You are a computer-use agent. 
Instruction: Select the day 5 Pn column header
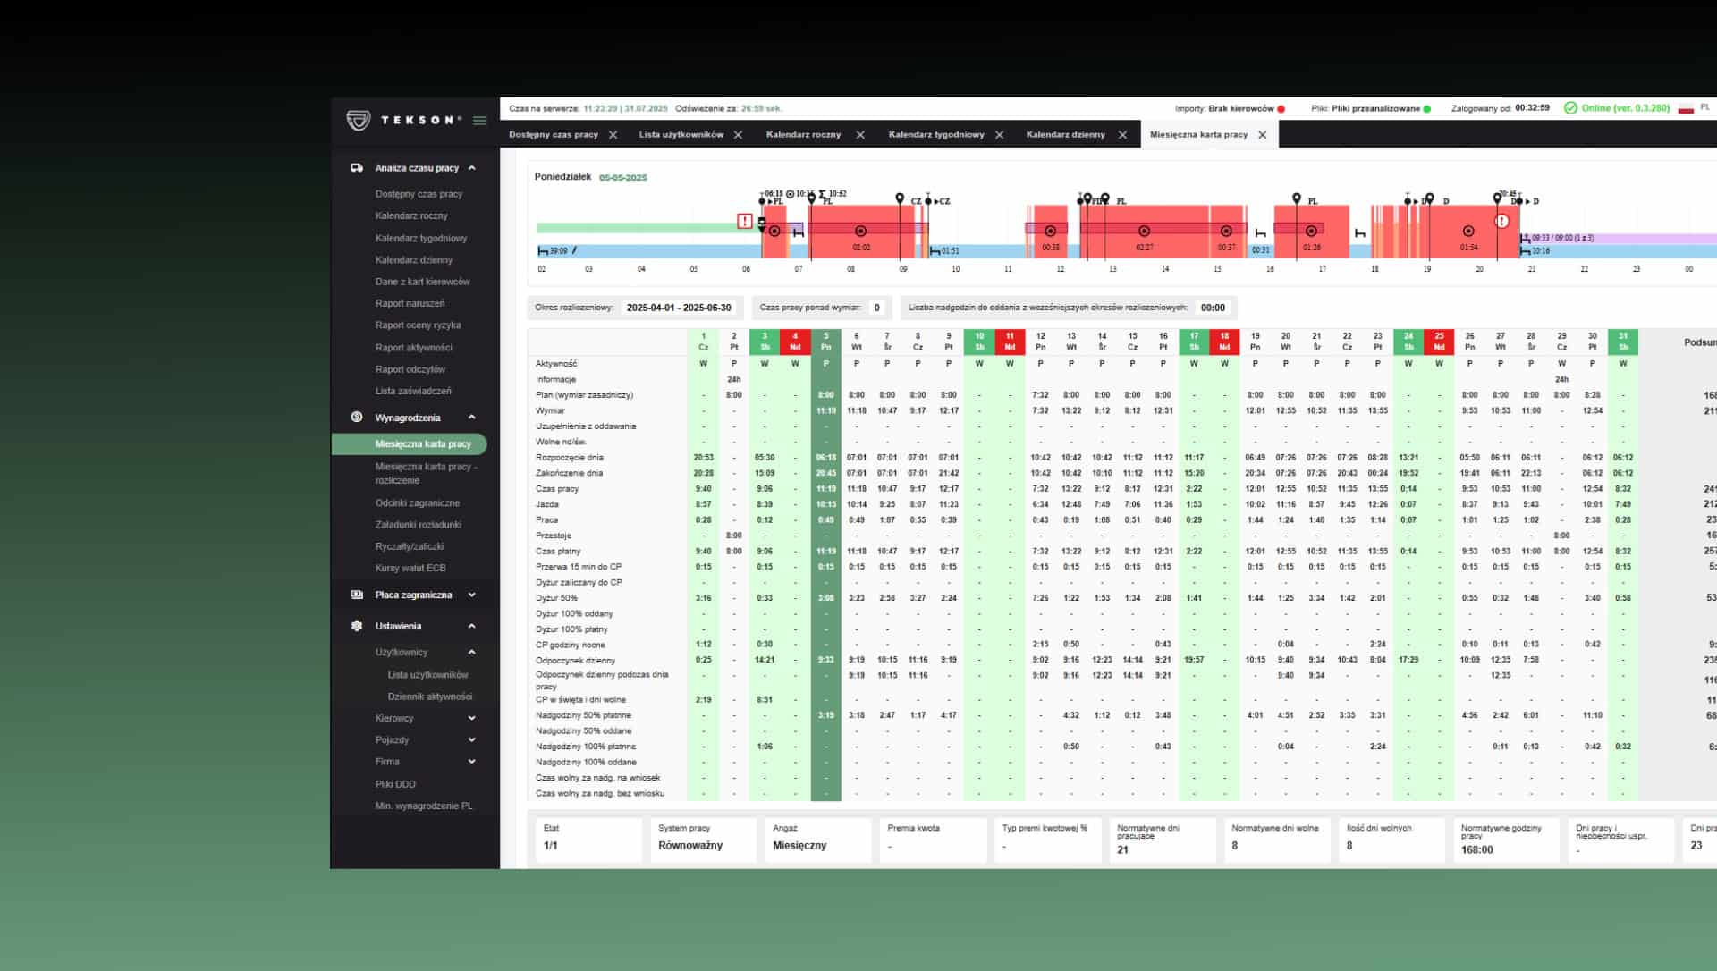coord(825,342)
